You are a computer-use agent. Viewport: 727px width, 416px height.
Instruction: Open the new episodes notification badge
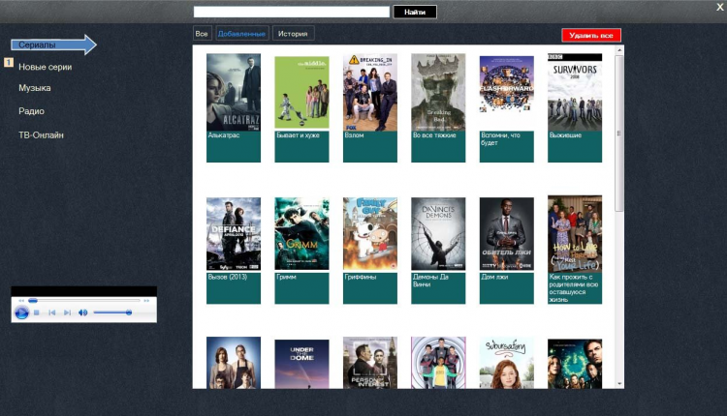tap(9, 62)
